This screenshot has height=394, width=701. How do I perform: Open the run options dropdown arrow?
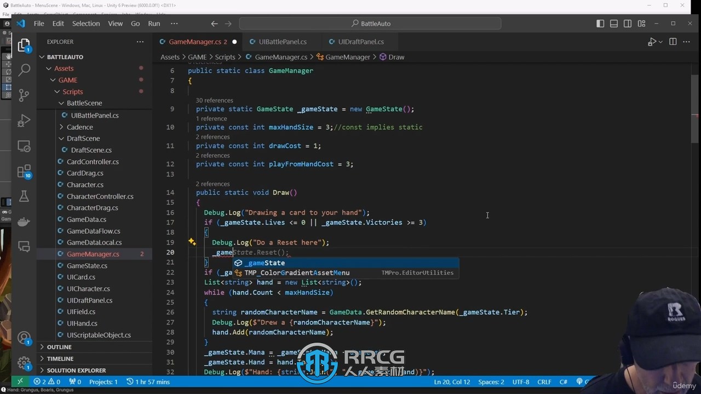pyautogui.click(x=660, y=42)
